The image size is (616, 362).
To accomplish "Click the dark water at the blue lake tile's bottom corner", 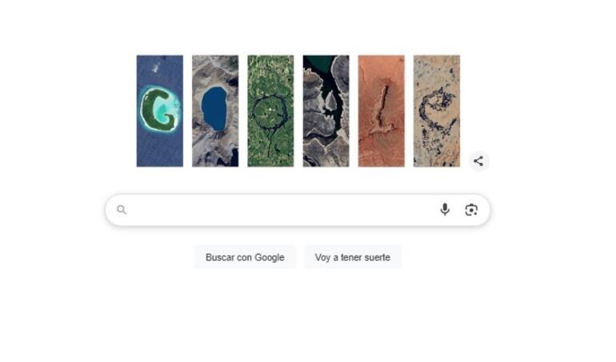I will [234, 158].
